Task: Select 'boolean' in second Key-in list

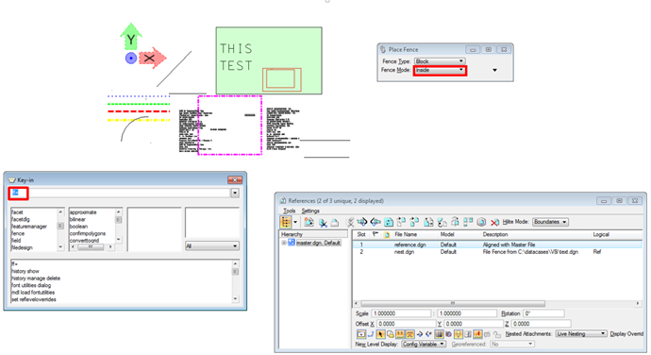Action: [78, 227]
